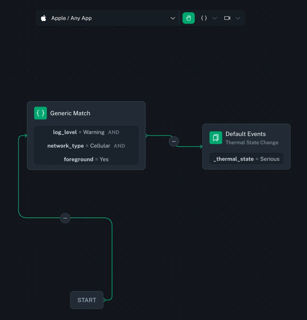Click the curly braces toolbar icon

click(x=204, y=18)
